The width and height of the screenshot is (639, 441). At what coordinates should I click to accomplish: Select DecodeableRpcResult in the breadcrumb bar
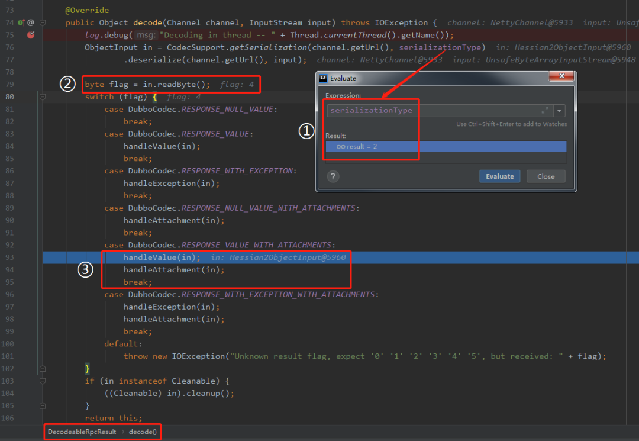82,432
